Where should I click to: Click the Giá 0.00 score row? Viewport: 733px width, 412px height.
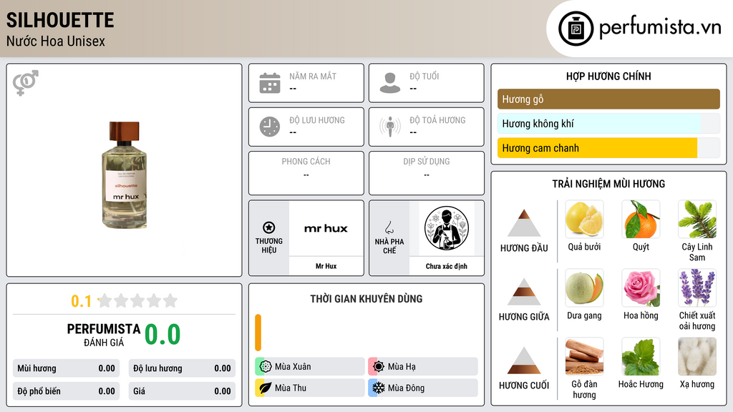coord(182,391)
